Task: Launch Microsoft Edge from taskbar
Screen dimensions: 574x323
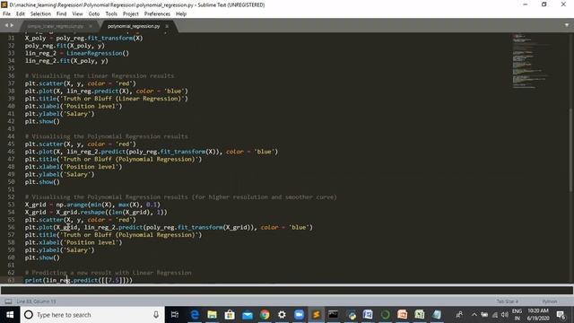Action: click(x=195, y=315)
